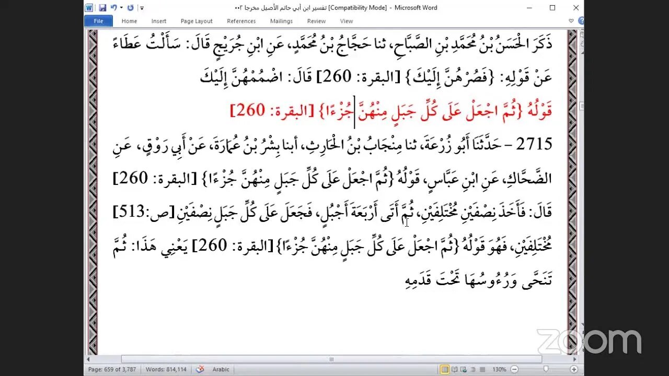Image resolution: width=669 pixels, height=376 pixels.
Task: Open the Mailings tab
Action: (x=281, y=21)
